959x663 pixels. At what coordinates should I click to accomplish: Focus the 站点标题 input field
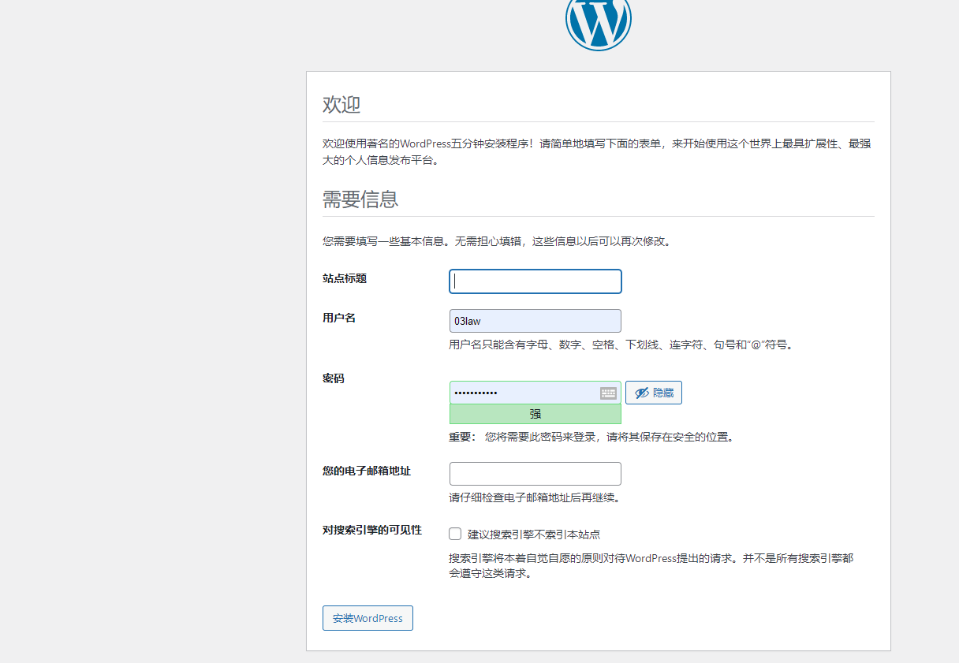[535, 281]
